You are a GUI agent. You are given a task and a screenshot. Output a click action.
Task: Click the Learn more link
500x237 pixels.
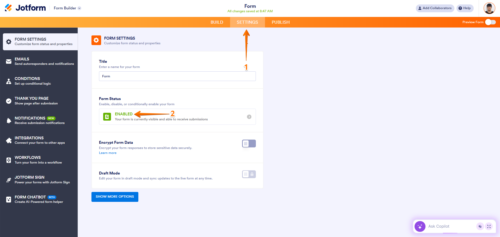(108, 153)
